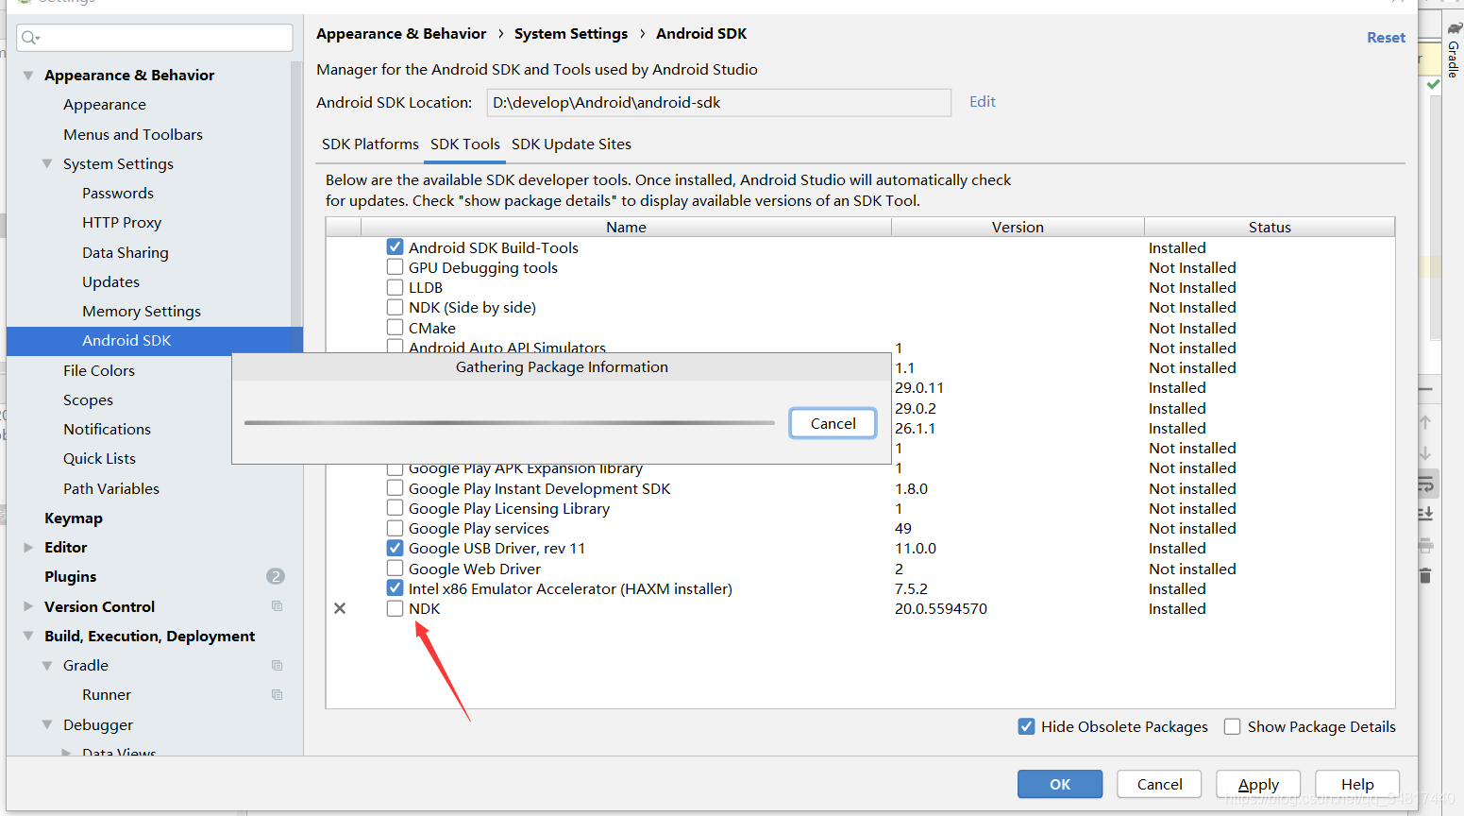1464x816 pixels.
Task: Open Path Variables settings
Action: coord(111,488)
